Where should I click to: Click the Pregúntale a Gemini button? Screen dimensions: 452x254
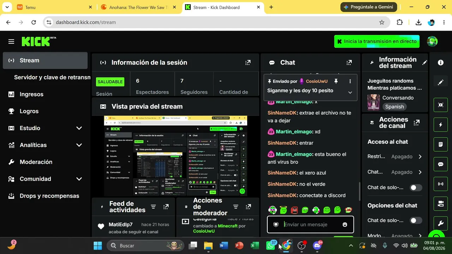click(369, 7)
